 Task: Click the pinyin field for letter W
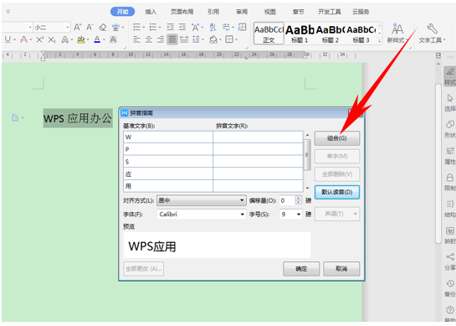click(x=258, y=137)
